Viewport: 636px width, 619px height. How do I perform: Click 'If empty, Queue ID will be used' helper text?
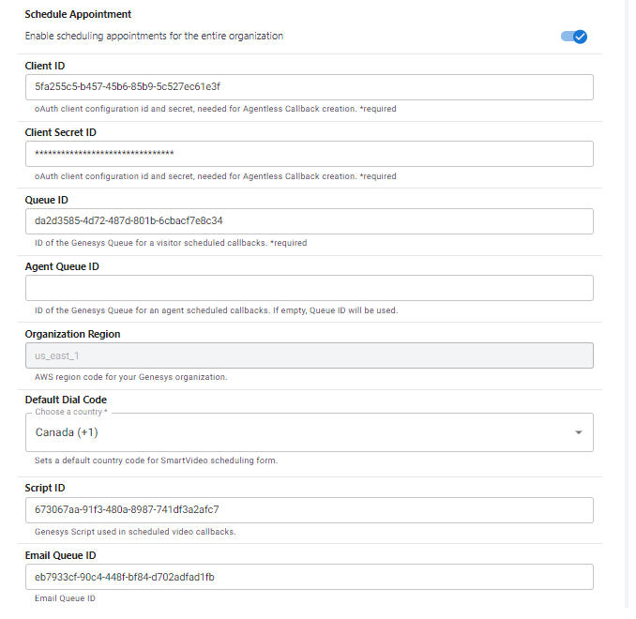click(335, 310)
